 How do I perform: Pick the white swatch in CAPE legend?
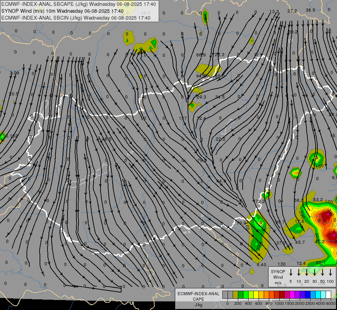pos(328,295)
